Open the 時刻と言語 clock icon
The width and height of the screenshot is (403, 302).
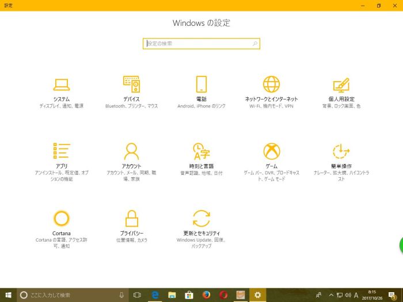201,151
